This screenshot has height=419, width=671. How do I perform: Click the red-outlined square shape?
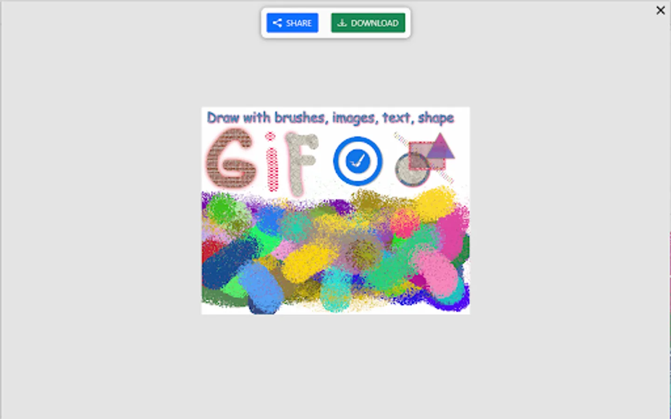tap(427, 155)
